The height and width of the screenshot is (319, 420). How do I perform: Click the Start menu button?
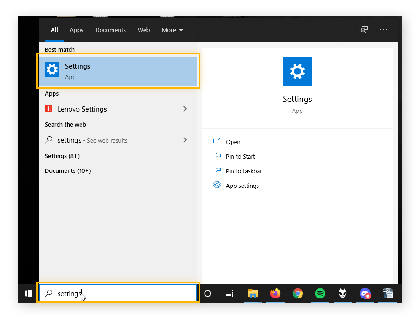pos(27,293)
